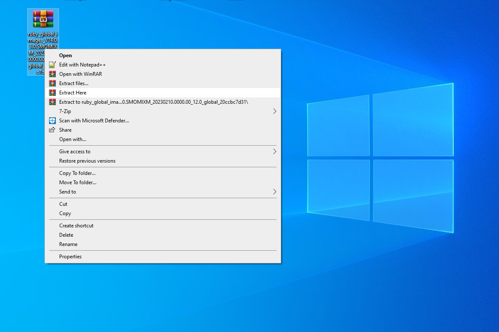Viewport: 499px width, 332px height.
Task: Open the Give access to submenu
Action: tap(163, 151)
